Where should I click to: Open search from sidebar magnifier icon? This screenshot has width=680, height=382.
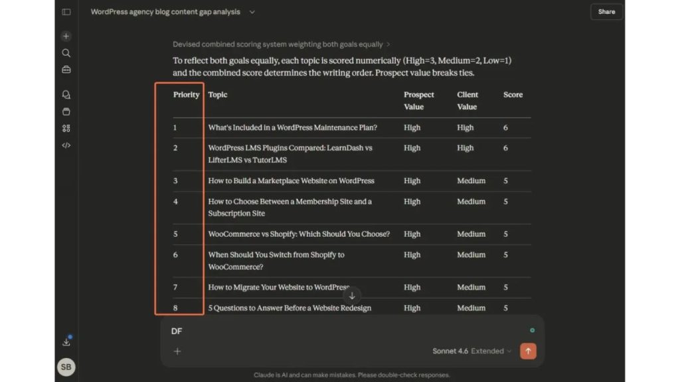click(x=66, y=53)
